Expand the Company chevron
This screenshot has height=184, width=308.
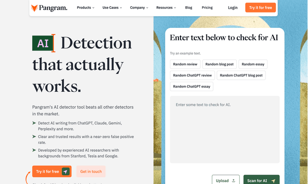pyautogui.click(x=147, y=8)
